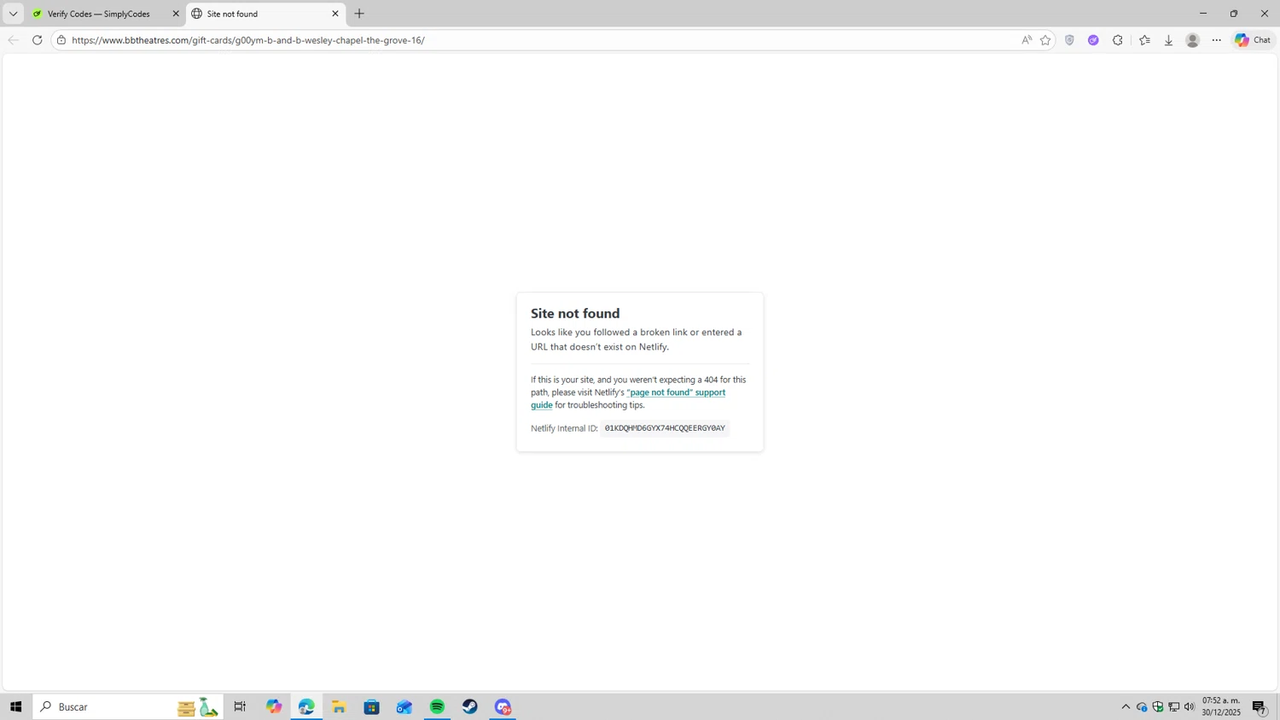1280x720 pixels.
Task: Click the Microsoft Edge taskbar icon
Action: [x=306, y=706]
